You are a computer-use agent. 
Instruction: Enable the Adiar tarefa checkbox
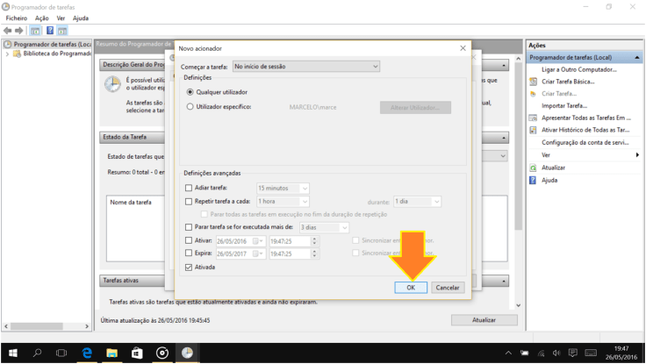[x=189, y=188]
